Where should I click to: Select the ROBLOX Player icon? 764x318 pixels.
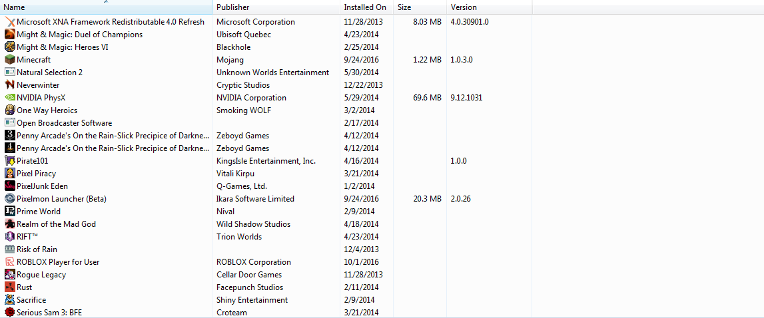pos(10,262)
